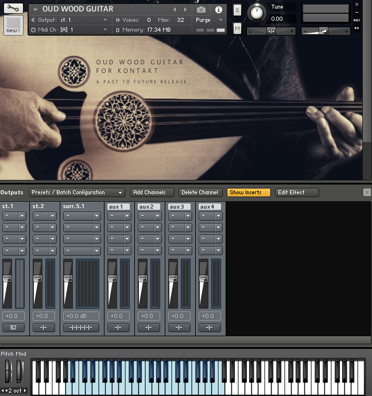Close the Outputs panel with X icon

pos(367,193)
